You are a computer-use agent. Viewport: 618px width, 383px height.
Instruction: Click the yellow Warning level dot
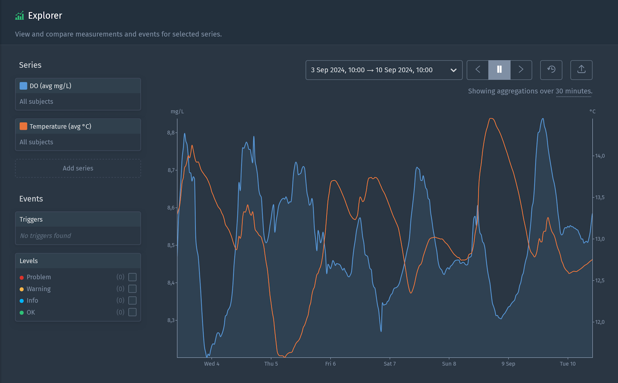click(x=22, y=289)
